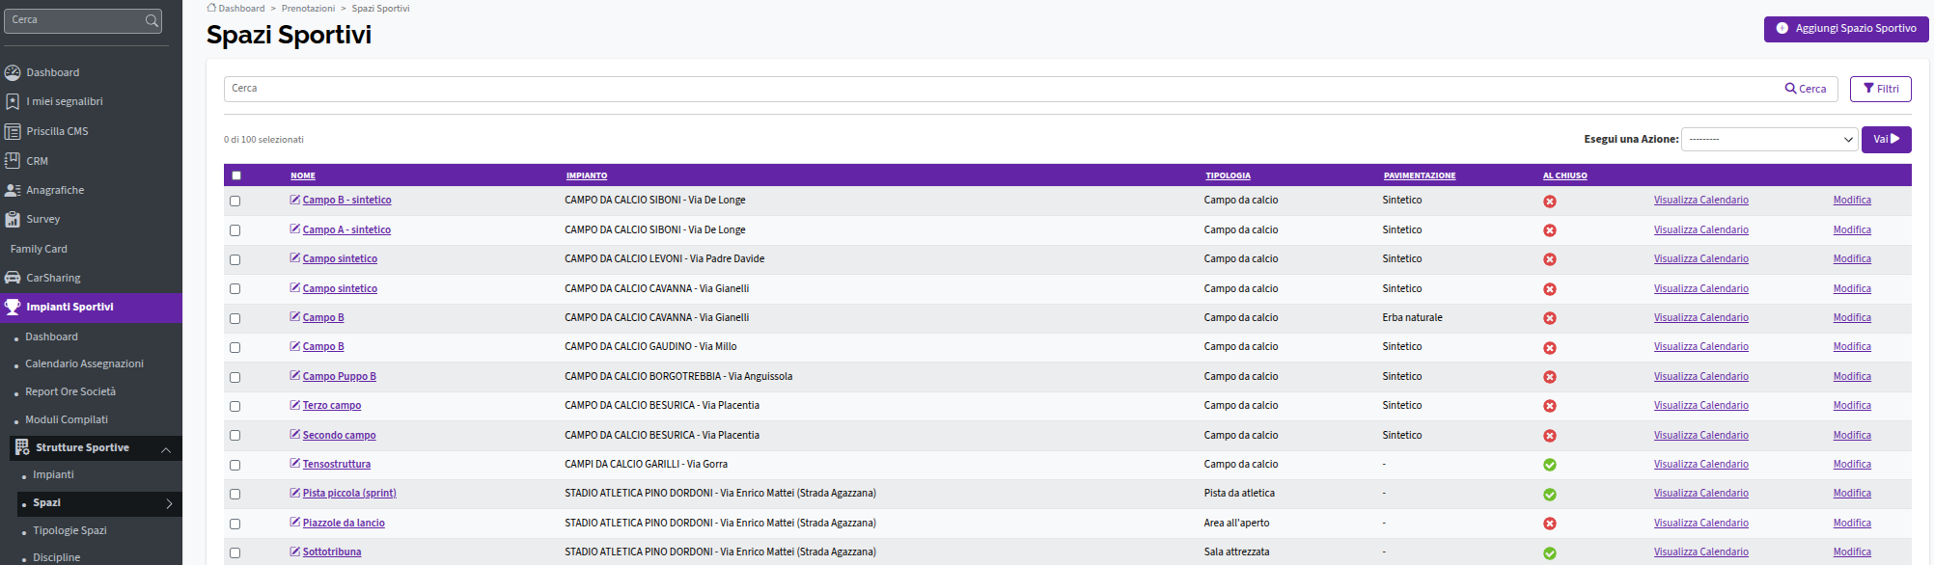The width and height of the screenshot is (1934, 565).
Task: Click the edit pencil icon for Campo B - sintetico
Action: point(295,200)
